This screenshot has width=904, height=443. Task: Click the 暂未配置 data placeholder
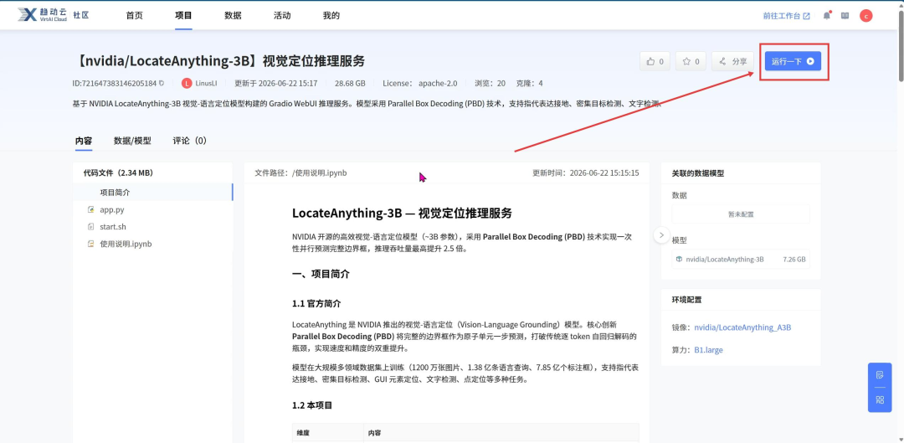[741, 214]
